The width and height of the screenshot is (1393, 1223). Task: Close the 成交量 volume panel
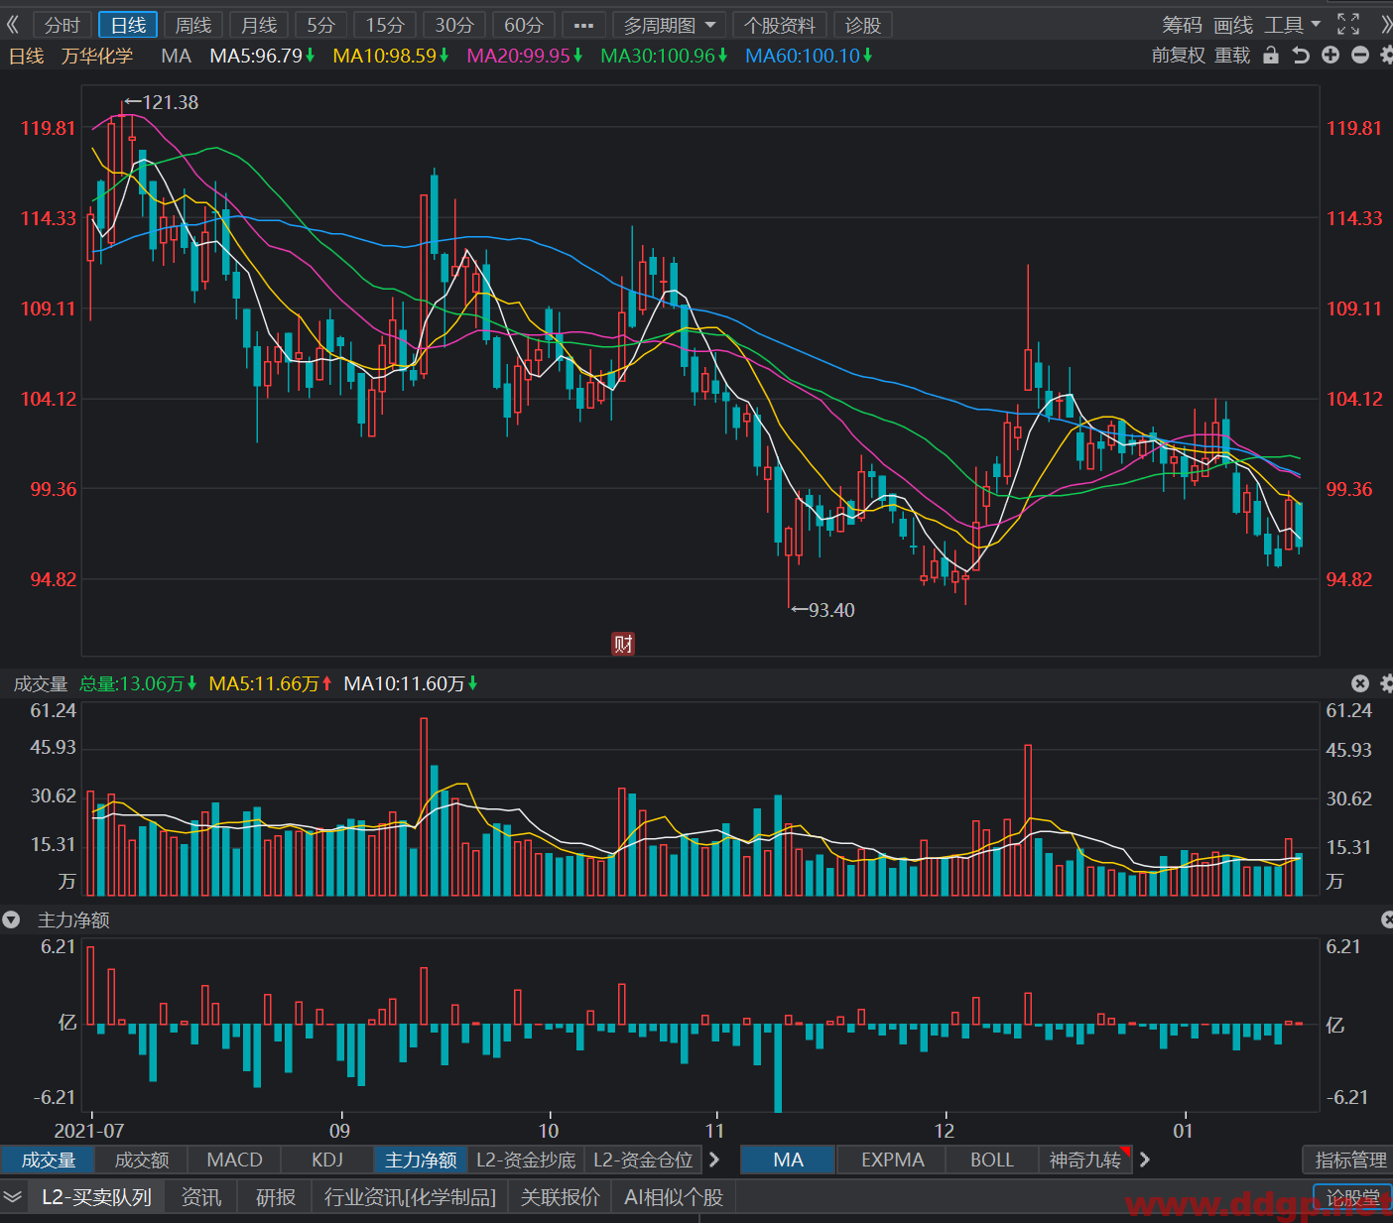click(1360, 683)
